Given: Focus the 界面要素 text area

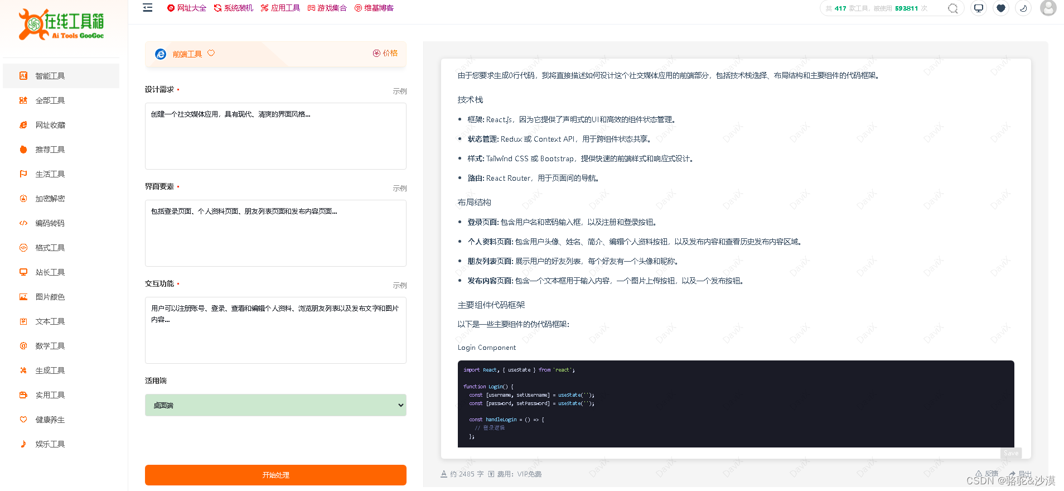Looking at the screenshot, I should (275, 233).
